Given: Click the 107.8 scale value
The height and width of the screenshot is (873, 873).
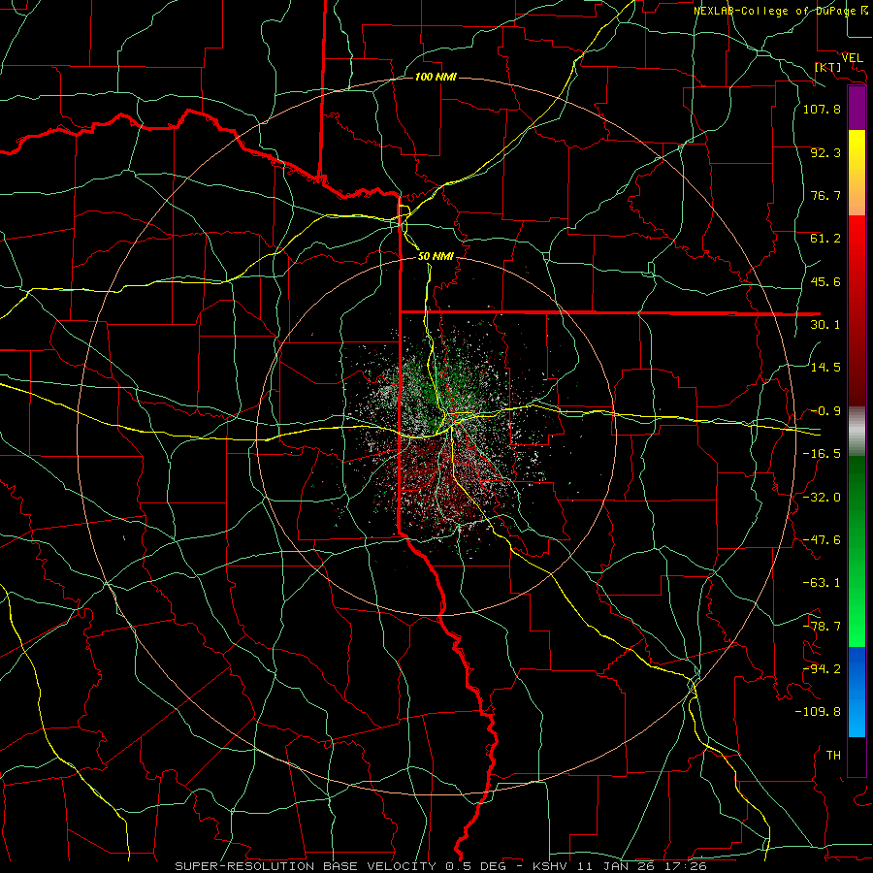Looking at the screenshot, I should pyautogui.click(x=822, y=109).
